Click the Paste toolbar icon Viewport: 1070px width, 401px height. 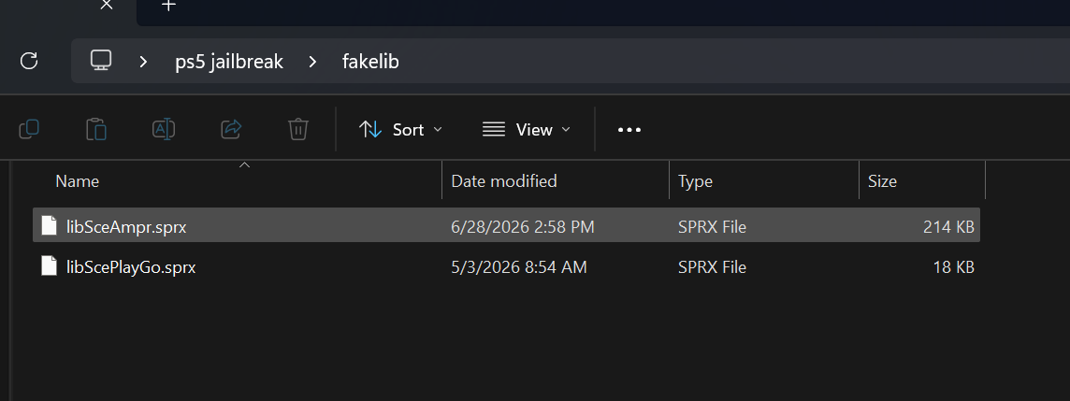click(96, 129)
